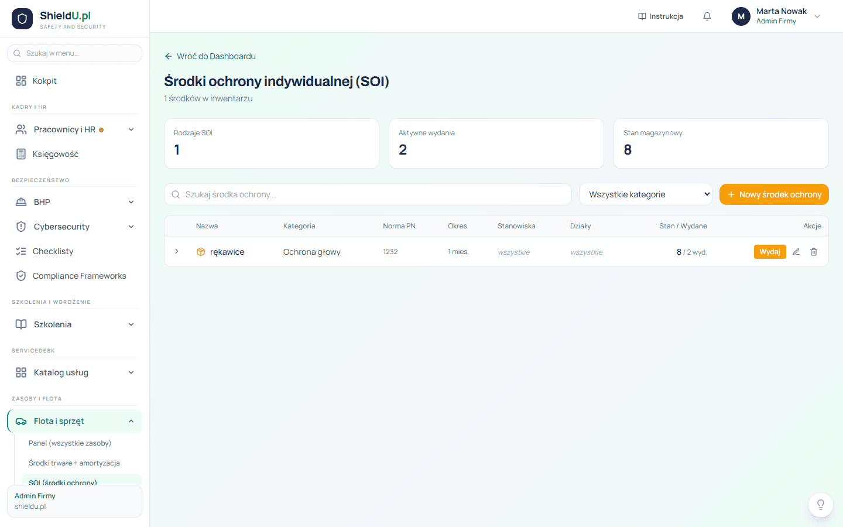Click the BHP helmet icon
843x527 pixels.
coord(21,202)
